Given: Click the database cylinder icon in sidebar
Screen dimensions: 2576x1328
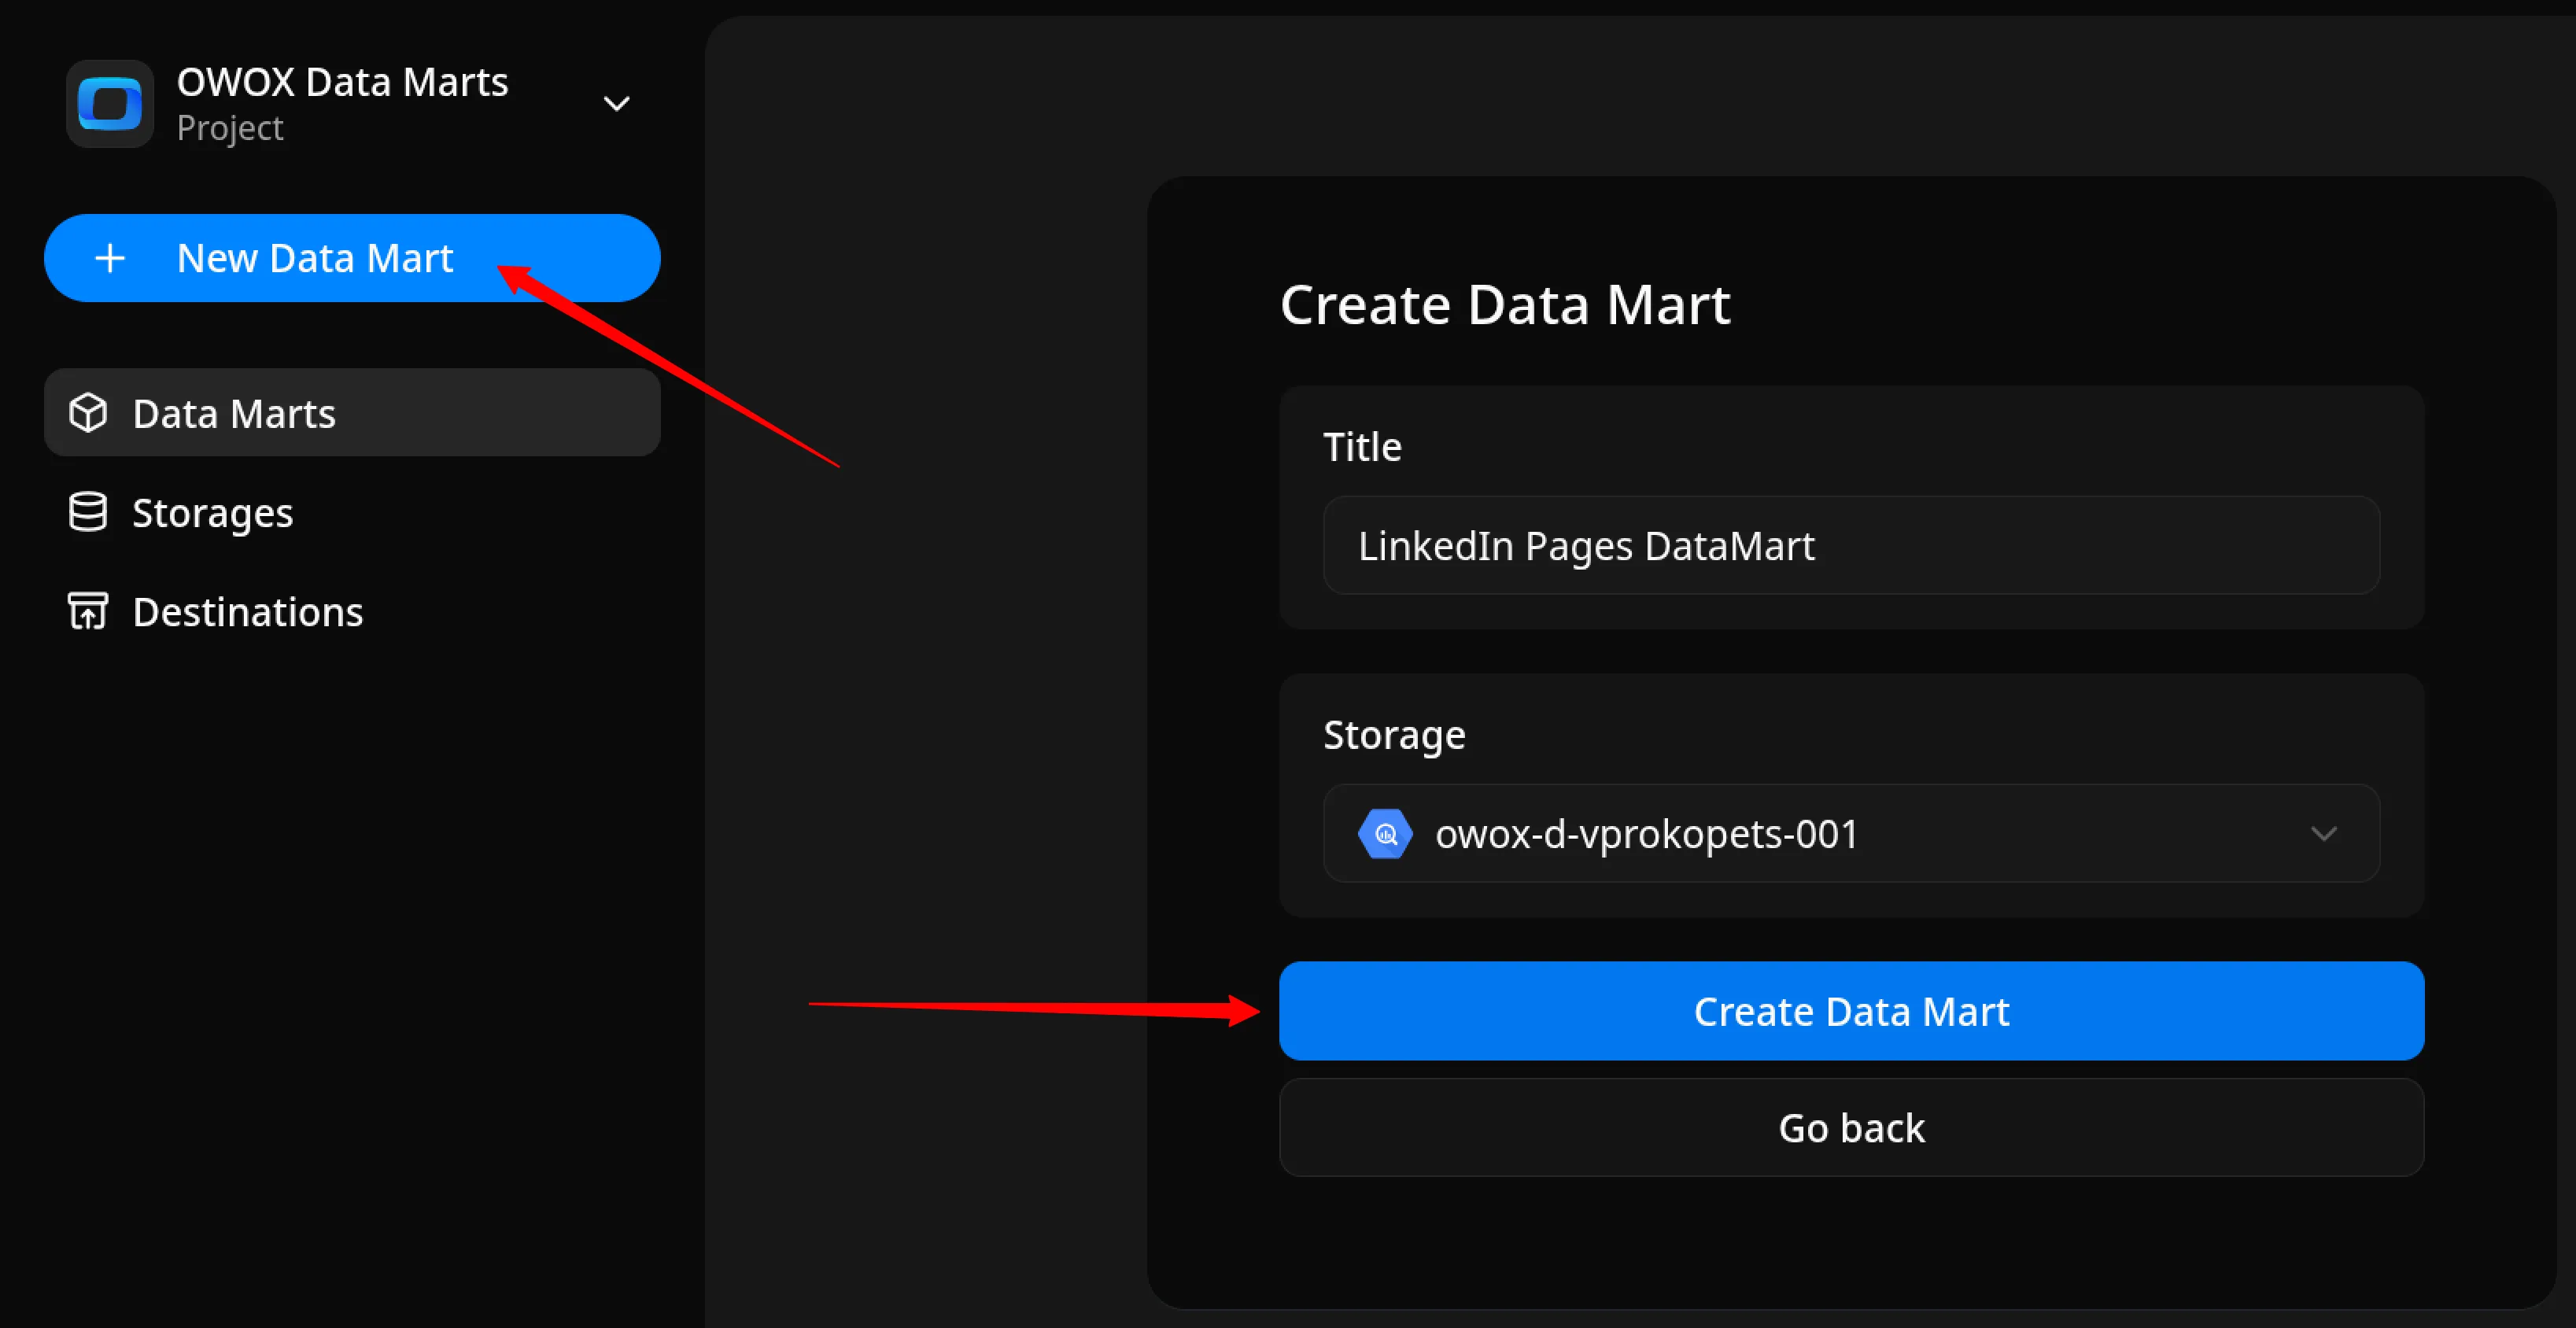Looking at the screenshot, I should [x=88, y=512].
